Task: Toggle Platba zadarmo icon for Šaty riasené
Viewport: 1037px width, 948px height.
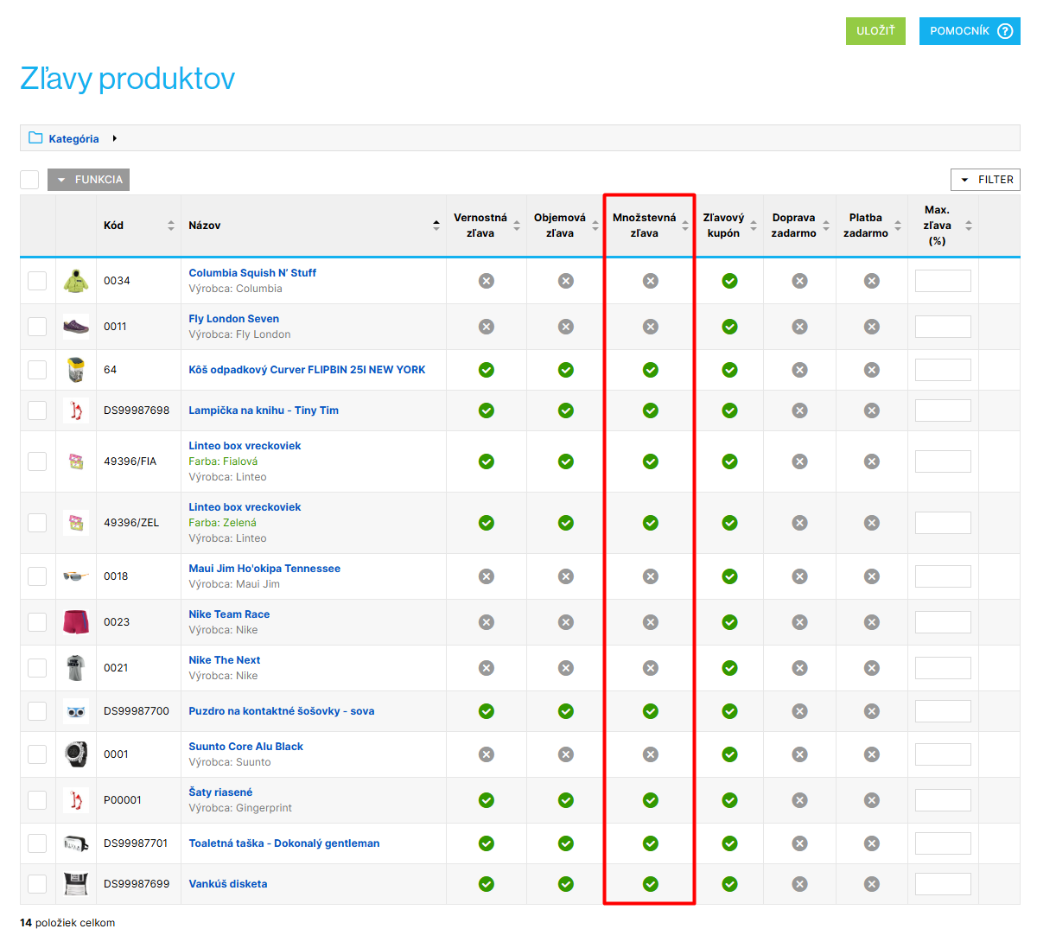Action: coord(872,800)
